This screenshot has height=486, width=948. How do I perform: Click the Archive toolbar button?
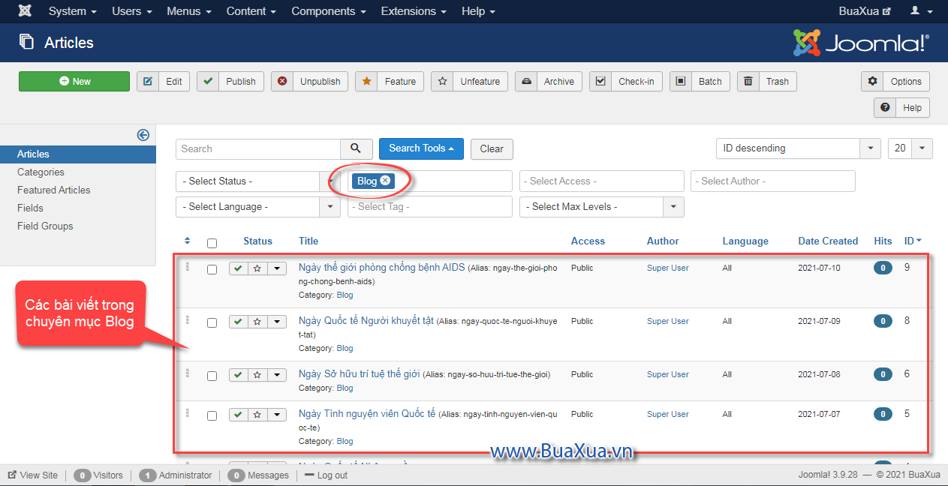(x=548, y=82)
